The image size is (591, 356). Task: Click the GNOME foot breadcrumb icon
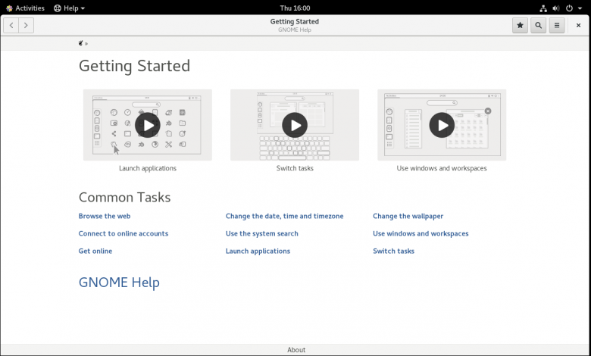point(80,43)
